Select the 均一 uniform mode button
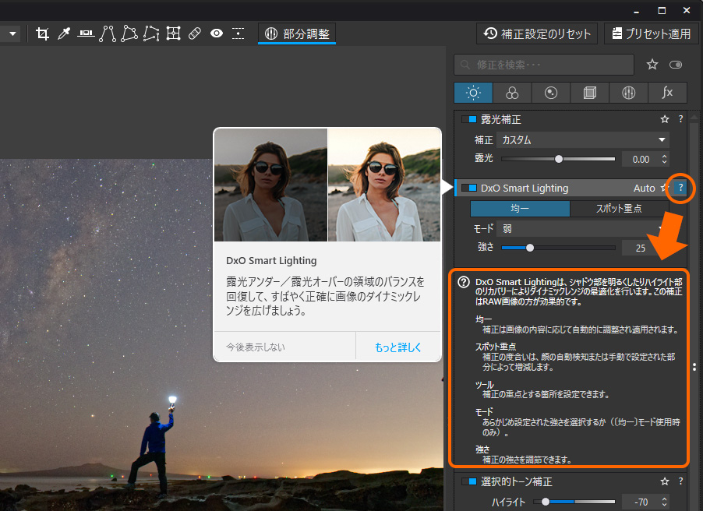 (x=520, y=209)
